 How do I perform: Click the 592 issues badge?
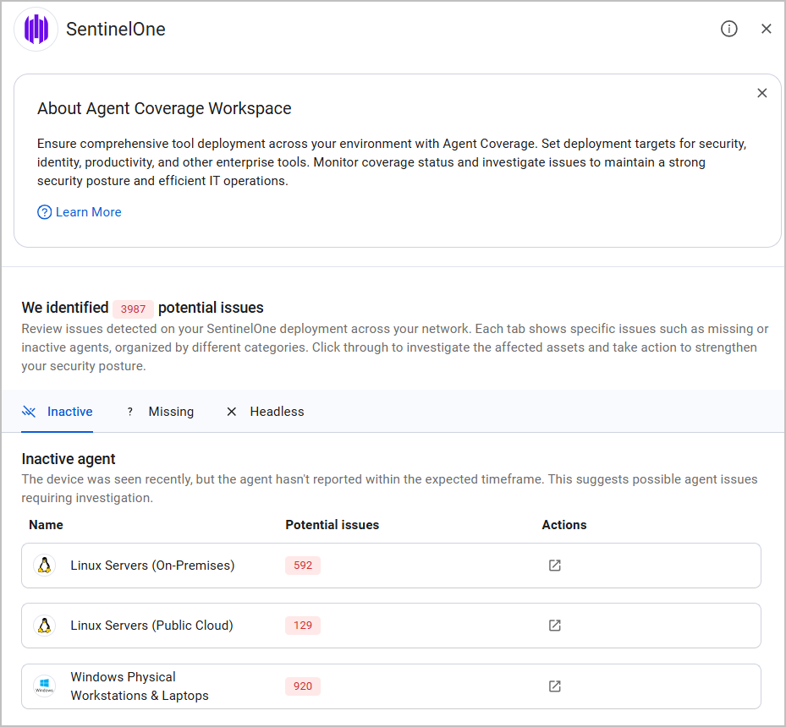click(303, 566)
